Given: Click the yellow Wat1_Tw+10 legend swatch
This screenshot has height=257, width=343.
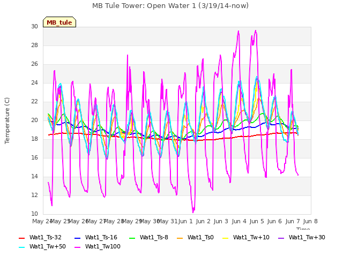Looking at the screenshot, I should point(225,238).
